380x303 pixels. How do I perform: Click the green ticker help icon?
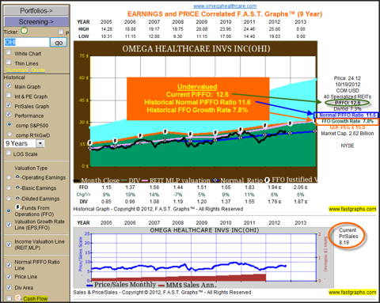(x=24, y=31)
